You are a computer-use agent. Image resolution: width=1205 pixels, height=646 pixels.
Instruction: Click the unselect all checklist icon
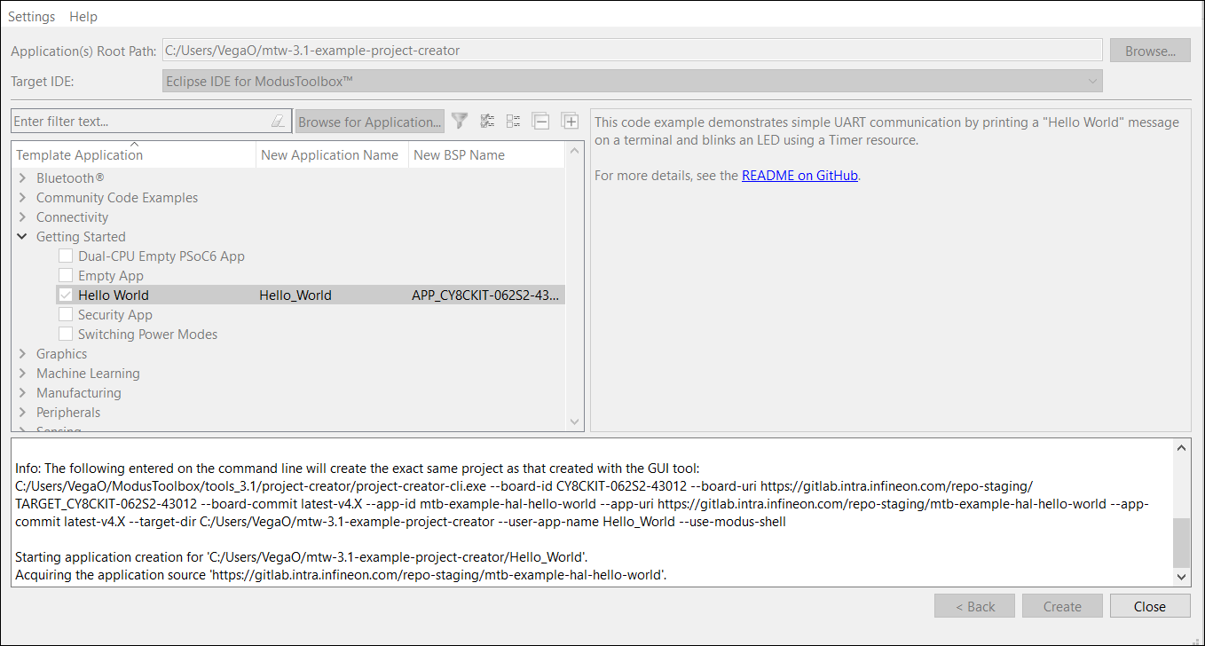514,121
